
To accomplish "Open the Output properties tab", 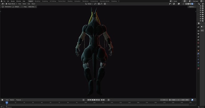I will pos(198,34).
